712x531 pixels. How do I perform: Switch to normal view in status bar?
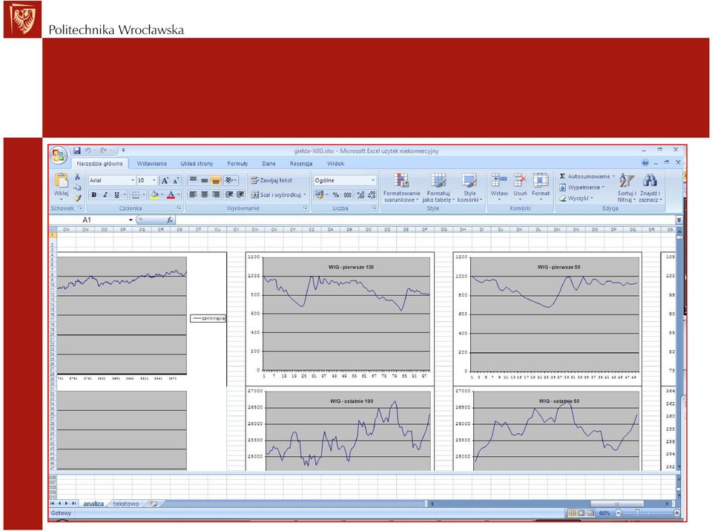click(572, 513)
